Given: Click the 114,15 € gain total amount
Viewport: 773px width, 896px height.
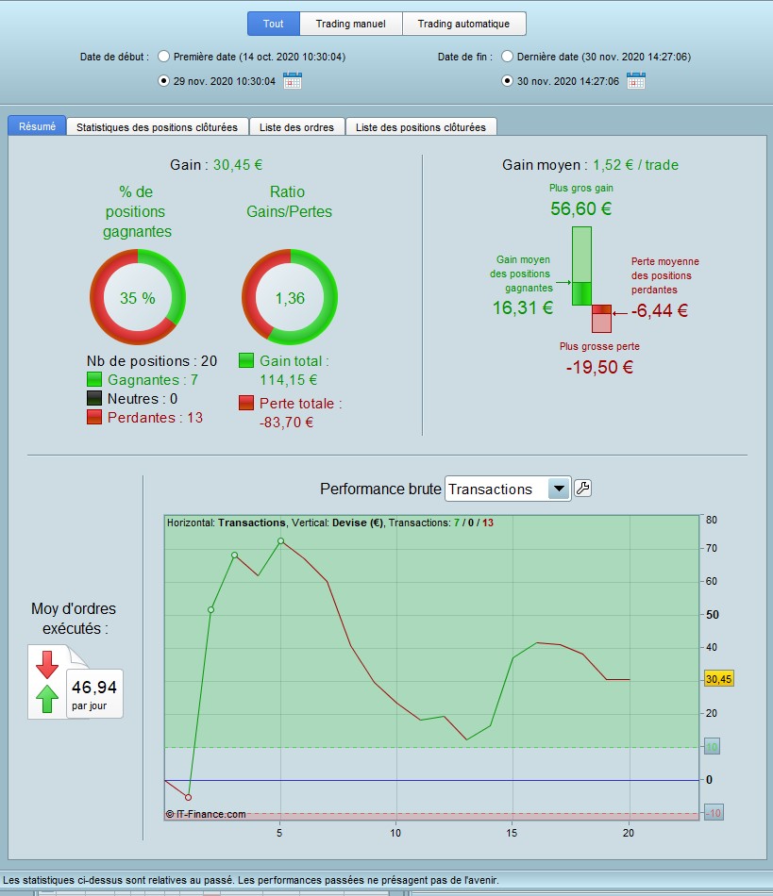Looking at the screenshot, I should pos(288,380).
